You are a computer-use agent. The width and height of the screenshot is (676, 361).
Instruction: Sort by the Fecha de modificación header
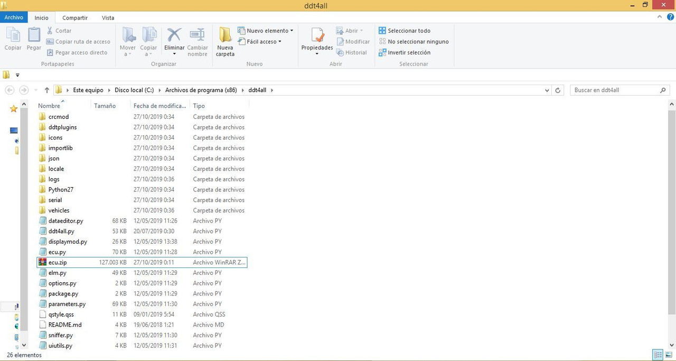pyautogui.click(x=159, y=106)
